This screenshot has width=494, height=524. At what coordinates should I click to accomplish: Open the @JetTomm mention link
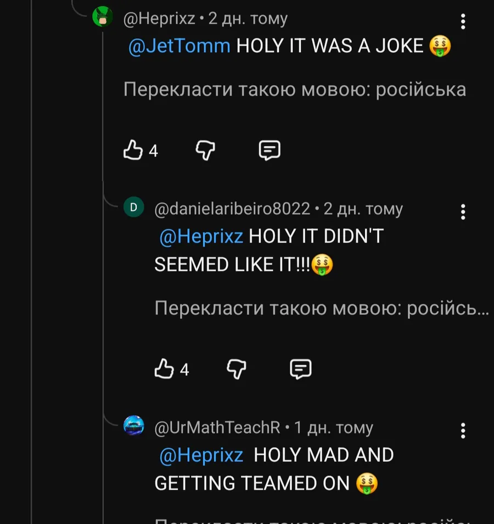(179, 46)
